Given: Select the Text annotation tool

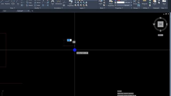Looking at the screenshot, I should [x=53, y=2].
